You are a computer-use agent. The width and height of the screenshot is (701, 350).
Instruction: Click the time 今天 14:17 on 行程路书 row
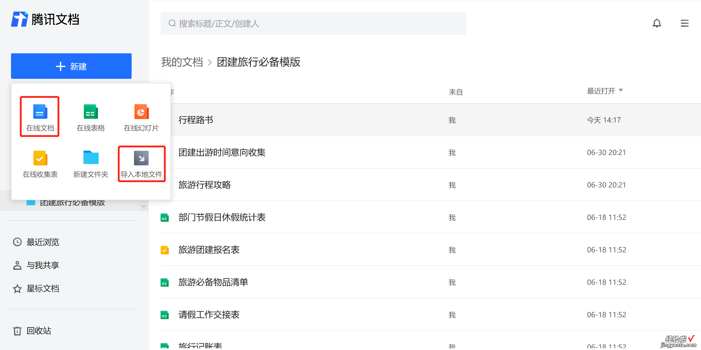604,120
